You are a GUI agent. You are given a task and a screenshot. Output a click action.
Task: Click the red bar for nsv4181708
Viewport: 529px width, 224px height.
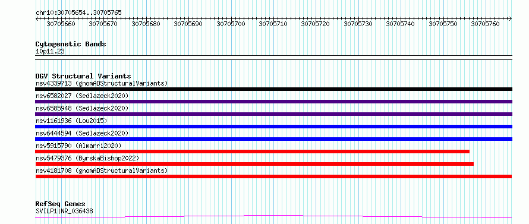click(x=273, y=176)
